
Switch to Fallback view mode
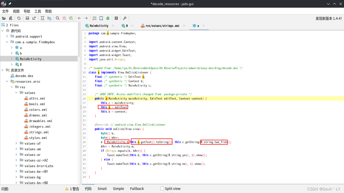137,189
